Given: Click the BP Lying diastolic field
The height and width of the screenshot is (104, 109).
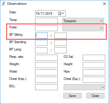Looking at the screenshot, I should (x=61, y=50).
